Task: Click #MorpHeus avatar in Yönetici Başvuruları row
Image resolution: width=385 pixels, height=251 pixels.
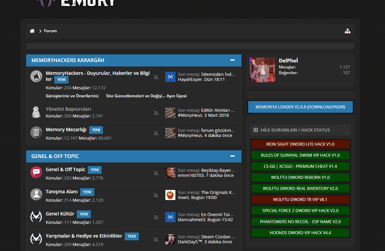Action: click(x=170, y=113)
